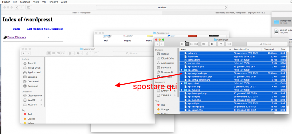Open action gear dropdown in wordpress1 window
This screenshot has width=292, height=134.
click(79, 53)
